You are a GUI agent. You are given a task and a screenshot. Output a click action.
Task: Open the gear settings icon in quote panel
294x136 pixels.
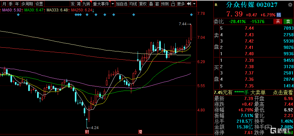pos(290,5)
